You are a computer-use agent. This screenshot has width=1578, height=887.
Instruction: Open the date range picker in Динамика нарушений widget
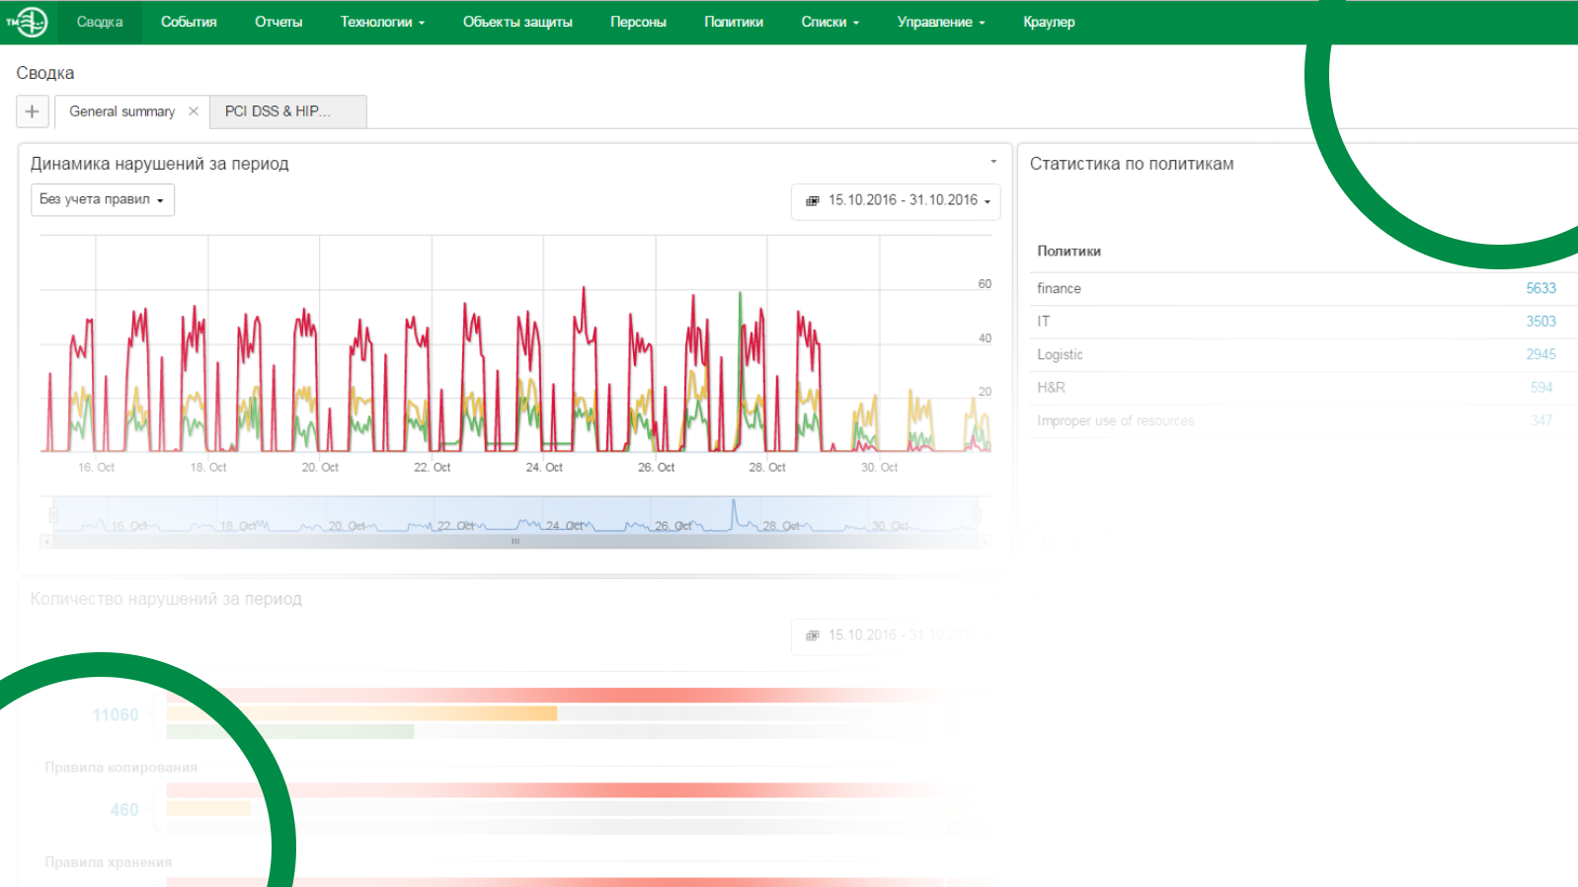pyautogui.click(x=896, y=200)
